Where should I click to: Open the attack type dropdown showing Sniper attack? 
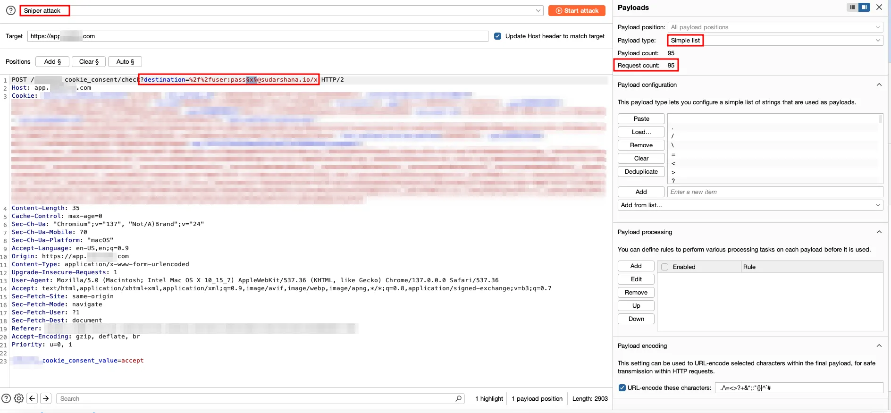(281, 10)
